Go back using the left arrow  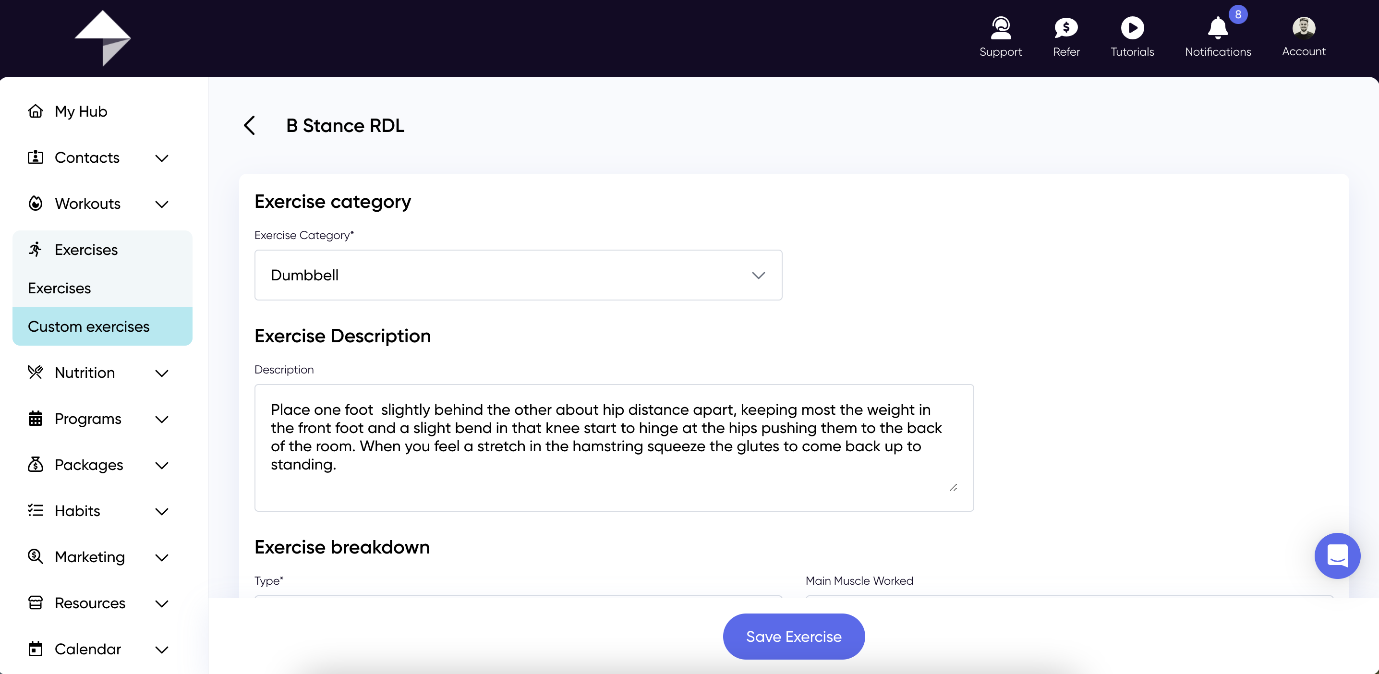pyautogui.click(x=250, y=125)
